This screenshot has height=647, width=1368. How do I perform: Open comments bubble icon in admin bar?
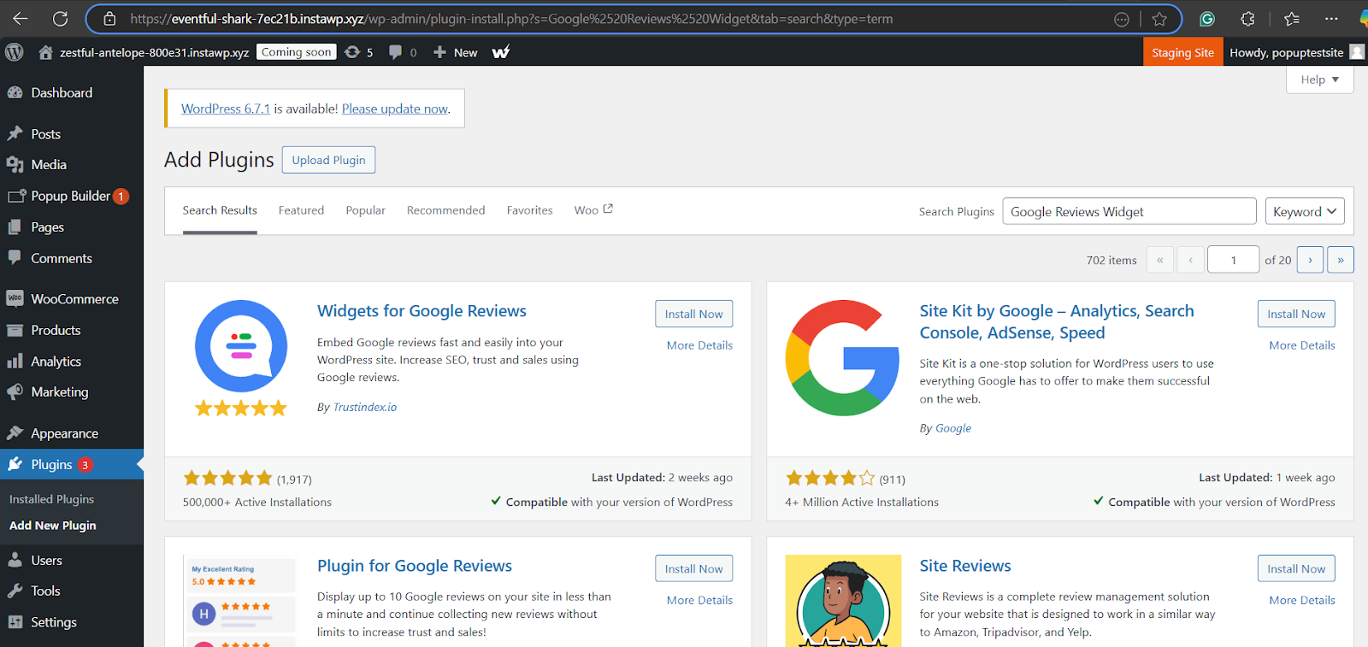(x=395, y=52)
